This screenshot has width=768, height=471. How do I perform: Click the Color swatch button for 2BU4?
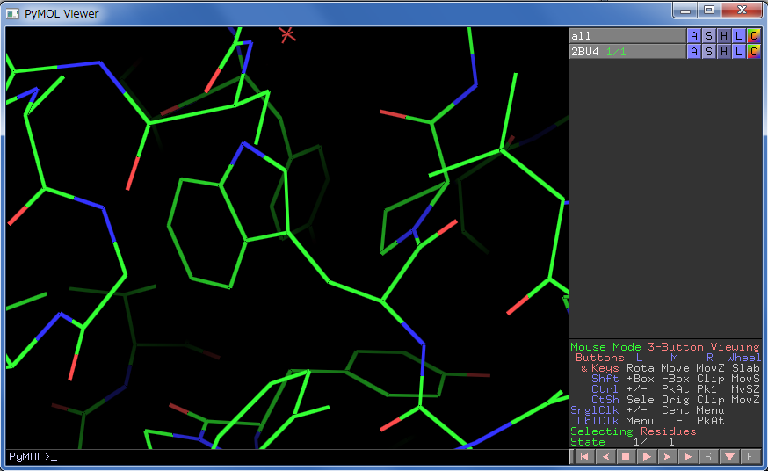click(x=753, y=52)
